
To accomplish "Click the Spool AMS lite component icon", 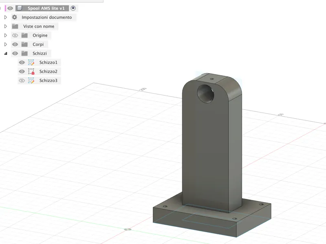I will (20, 8).
